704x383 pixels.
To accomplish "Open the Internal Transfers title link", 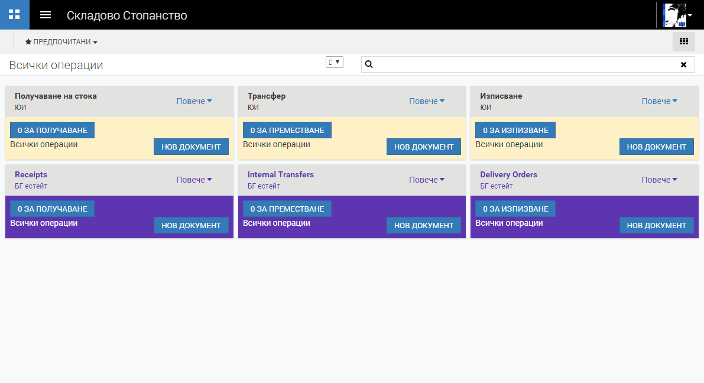I will [280, 174].
